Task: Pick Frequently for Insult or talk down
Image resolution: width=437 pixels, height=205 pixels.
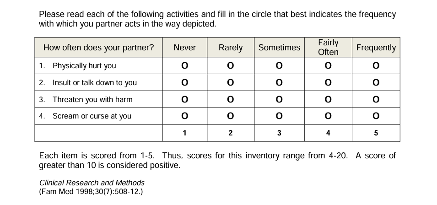Action: tap(376, 83)
